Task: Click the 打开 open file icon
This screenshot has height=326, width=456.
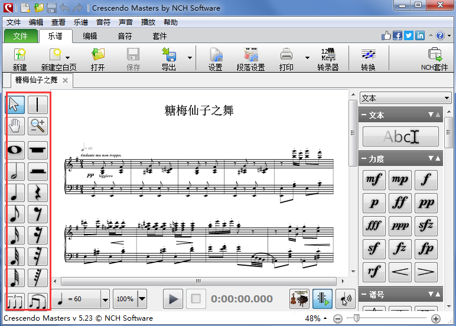Action: (x=97, y=59)
